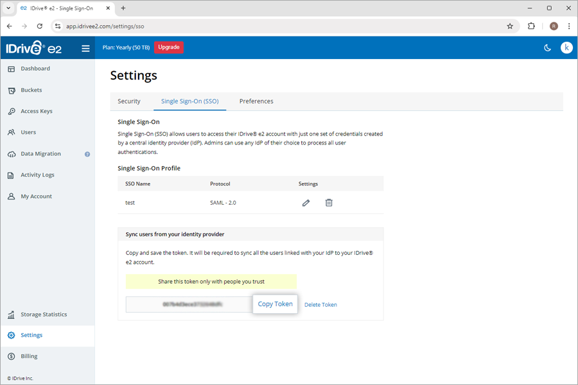Screen dimensions: 578x385
Task: Bookmark this page with the star icon
Action: pos(510,26)
